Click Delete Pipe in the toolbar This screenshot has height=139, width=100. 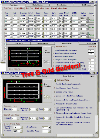click(x=19, y=8)
